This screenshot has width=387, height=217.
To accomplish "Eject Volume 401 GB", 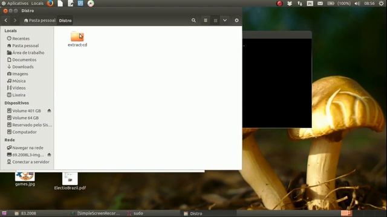I will (x=49, y=111).
